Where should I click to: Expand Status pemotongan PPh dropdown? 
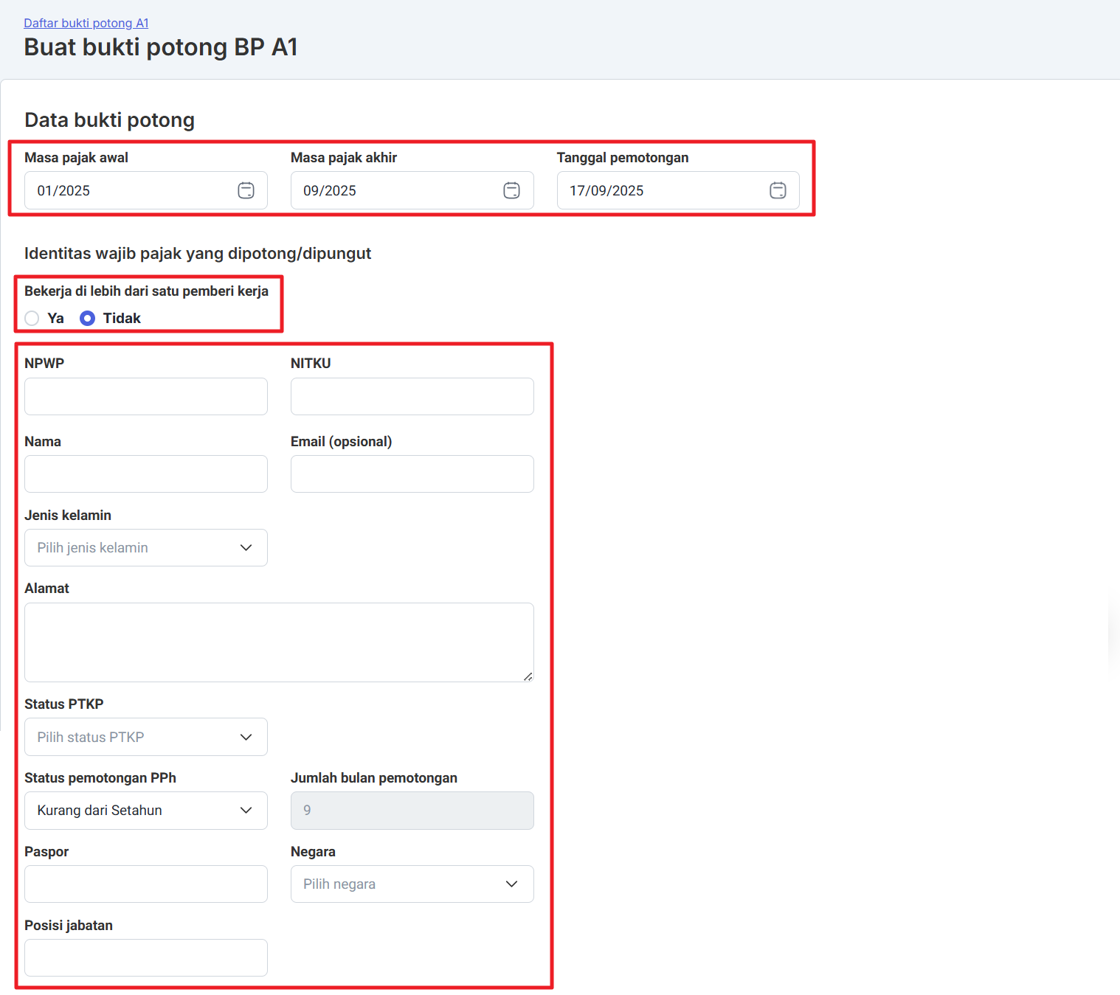[x=146, y=810]
